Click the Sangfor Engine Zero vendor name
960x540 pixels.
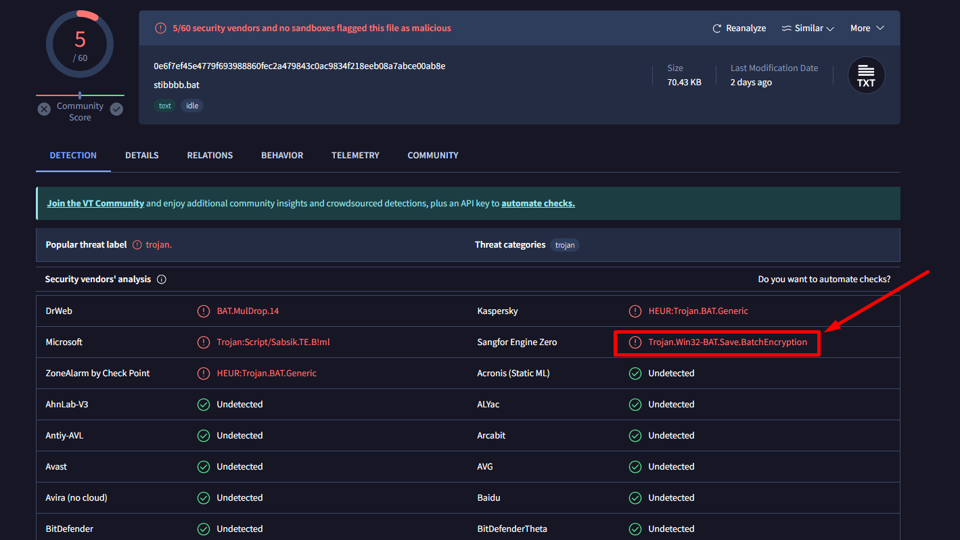[x=517, y=342]
